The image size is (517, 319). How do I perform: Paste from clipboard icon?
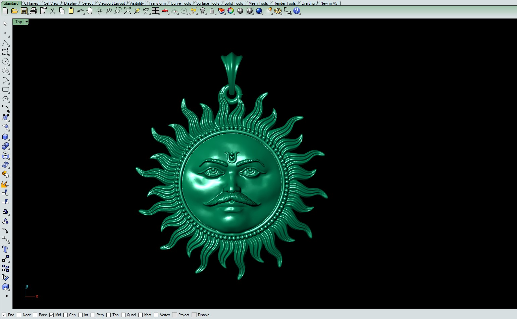click(x=71, y=11)
